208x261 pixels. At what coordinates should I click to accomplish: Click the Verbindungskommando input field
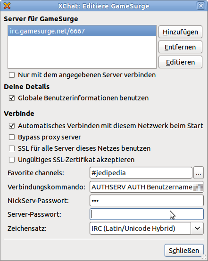coord(147,187)
